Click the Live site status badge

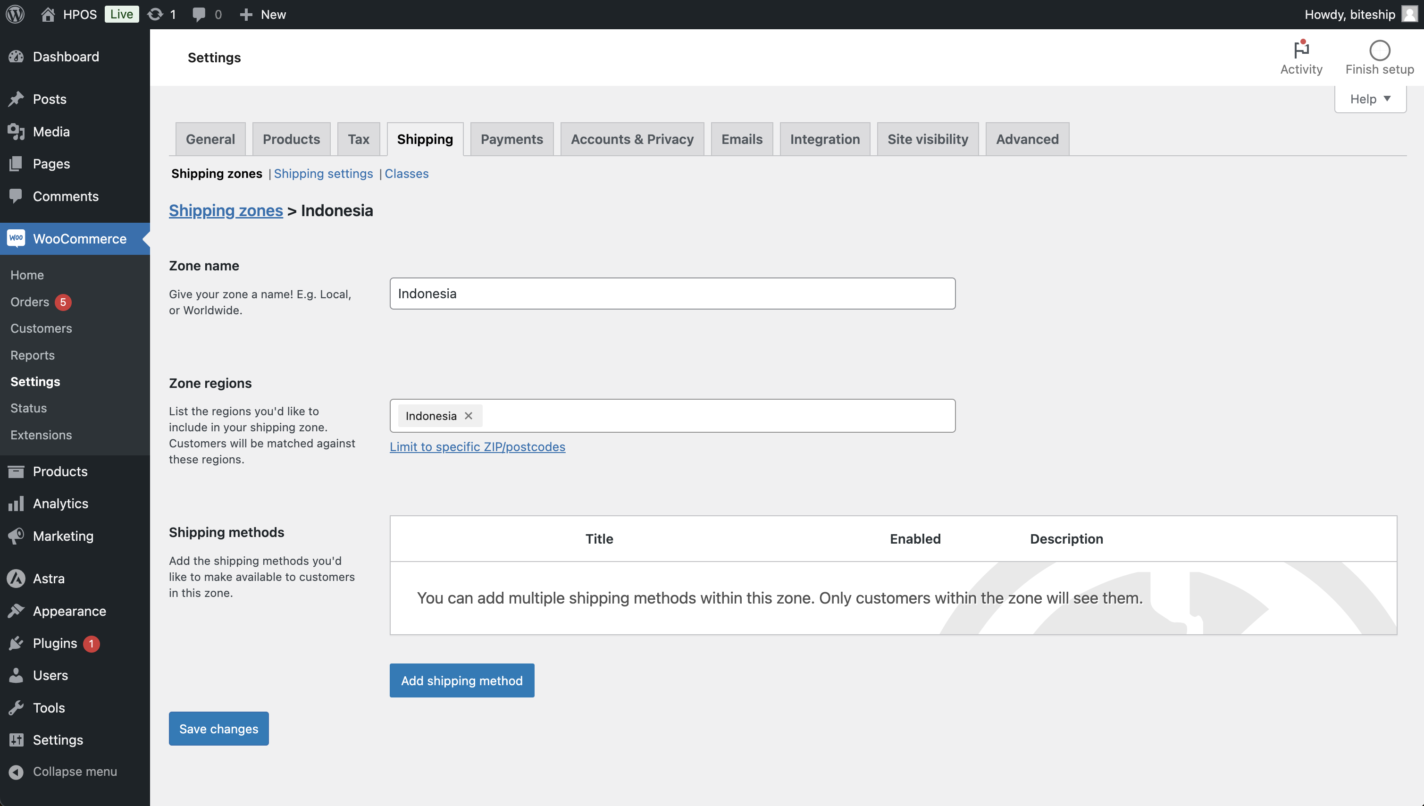122,14
